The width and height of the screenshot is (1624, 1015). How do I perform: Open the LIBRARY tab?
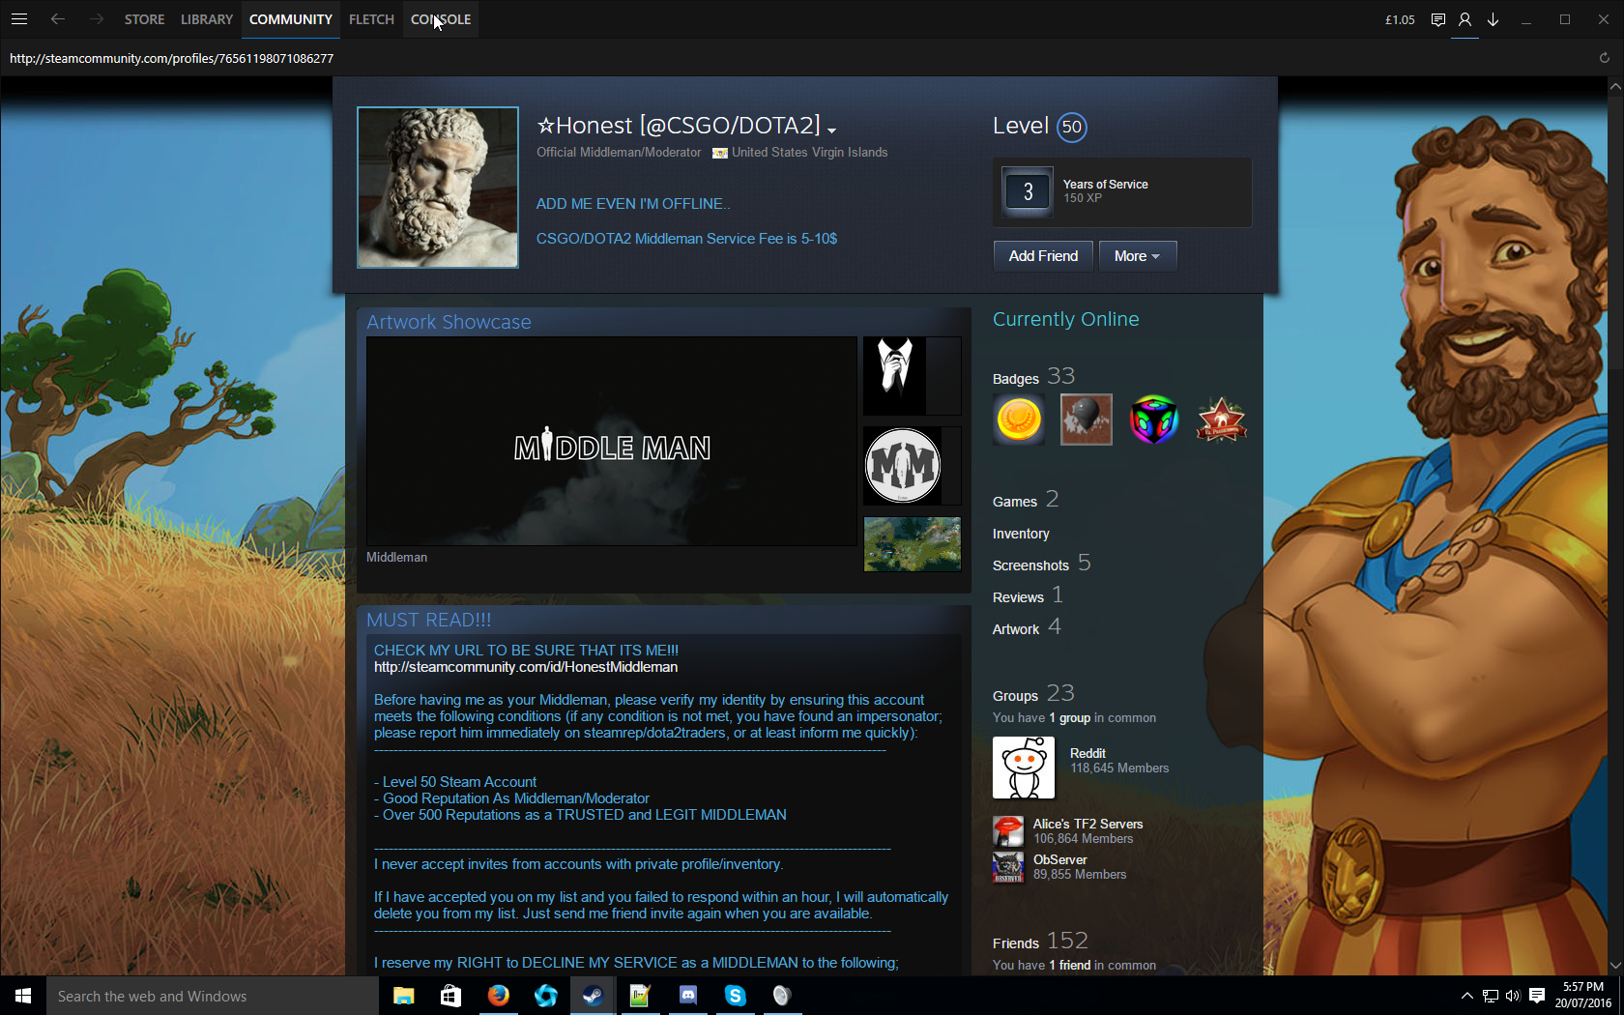point(207,19)
